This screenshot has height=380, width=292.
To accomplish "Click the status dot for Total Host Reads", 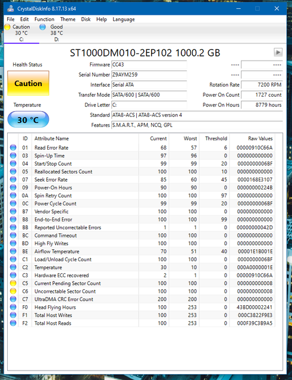I will [x=13, y=323].
